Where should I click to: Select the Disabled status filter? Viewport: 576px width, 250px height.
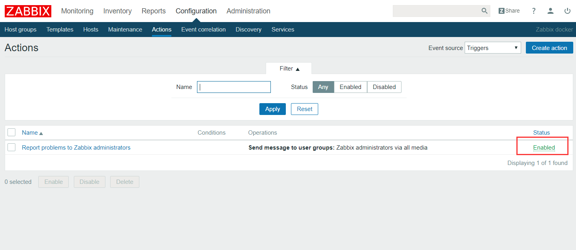click(384, 87)
